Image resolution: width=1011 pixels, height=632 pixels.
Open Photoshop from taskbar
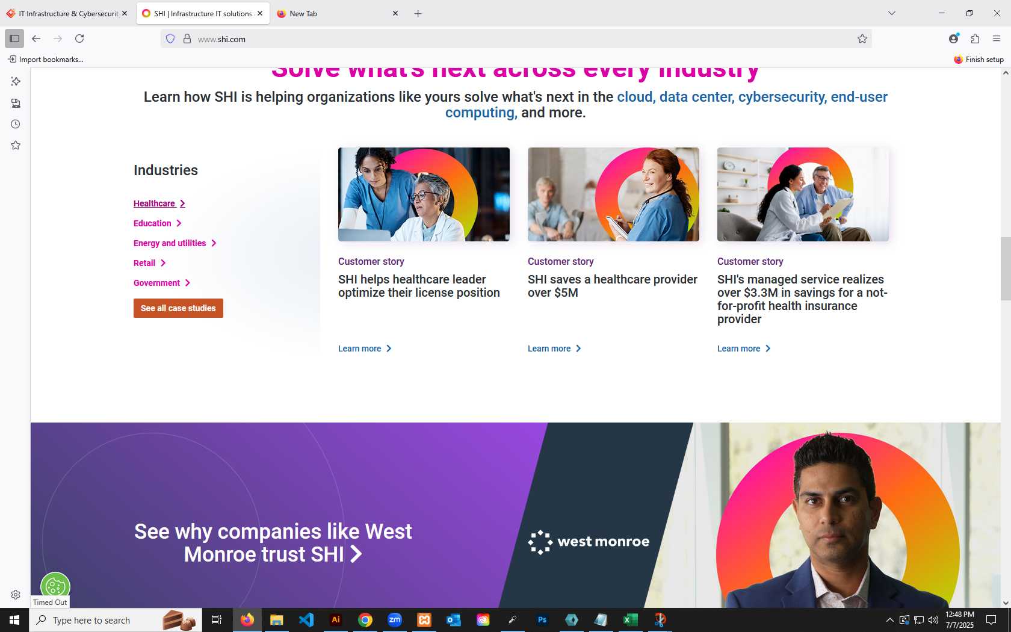coord(542,620)
